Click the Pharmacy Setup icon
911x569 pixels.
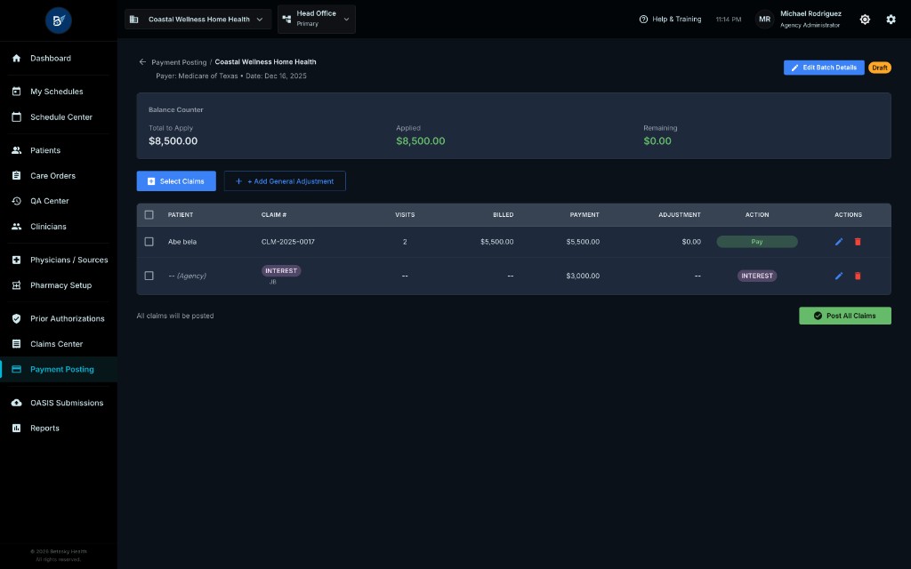(16, 285)
